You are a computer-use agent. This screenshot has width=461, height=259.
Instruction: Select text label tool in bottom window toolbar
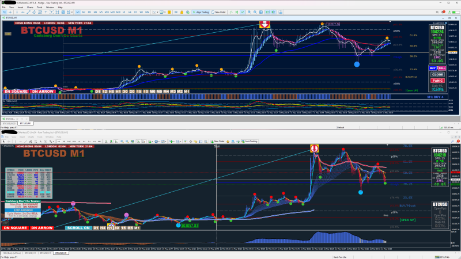pos(46,141)
